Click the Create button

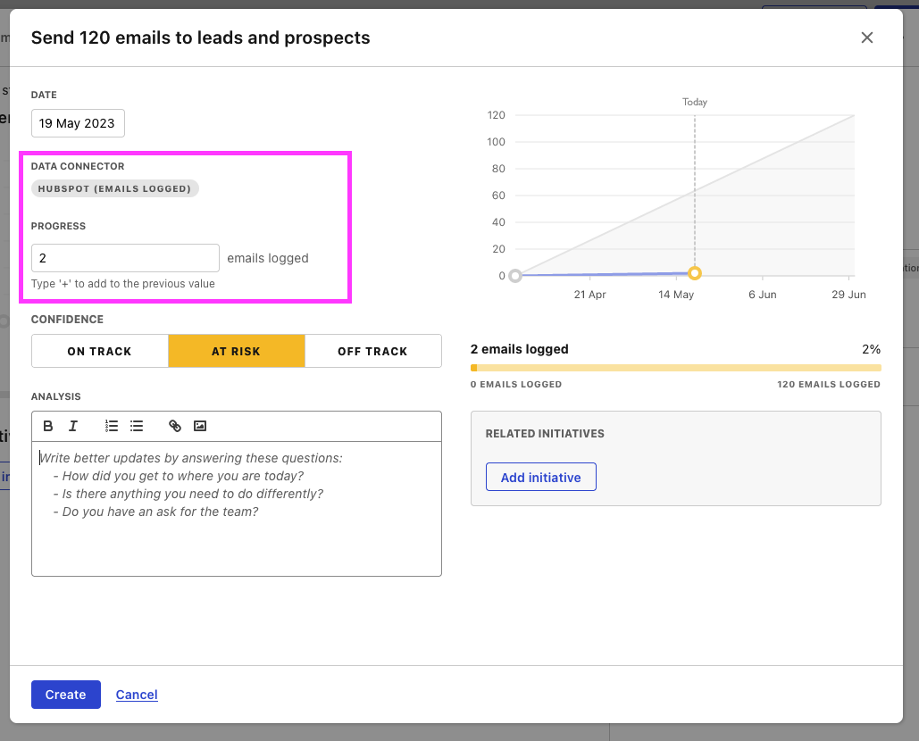point(66,695)
